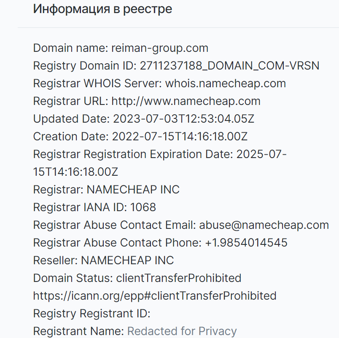Click the Registrar: NAMECHEAP INC line
339x338 pixels.
tap(106, 190)
